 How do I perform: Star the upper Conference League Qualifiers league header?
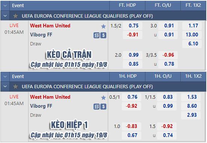coord(15,16)
